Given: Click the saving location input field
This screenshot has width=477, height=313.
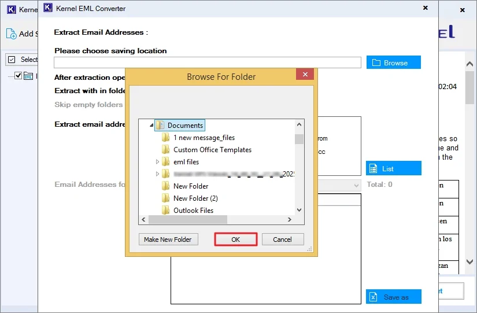Looking at the screenshot, I should click(x=207, y=62).
